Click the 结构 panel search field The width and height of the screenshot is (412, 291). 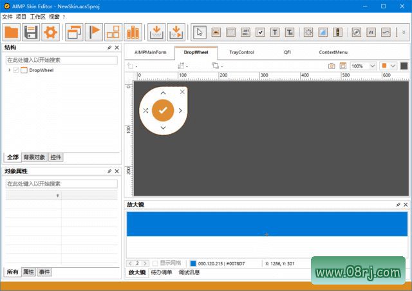click(62, 60)
